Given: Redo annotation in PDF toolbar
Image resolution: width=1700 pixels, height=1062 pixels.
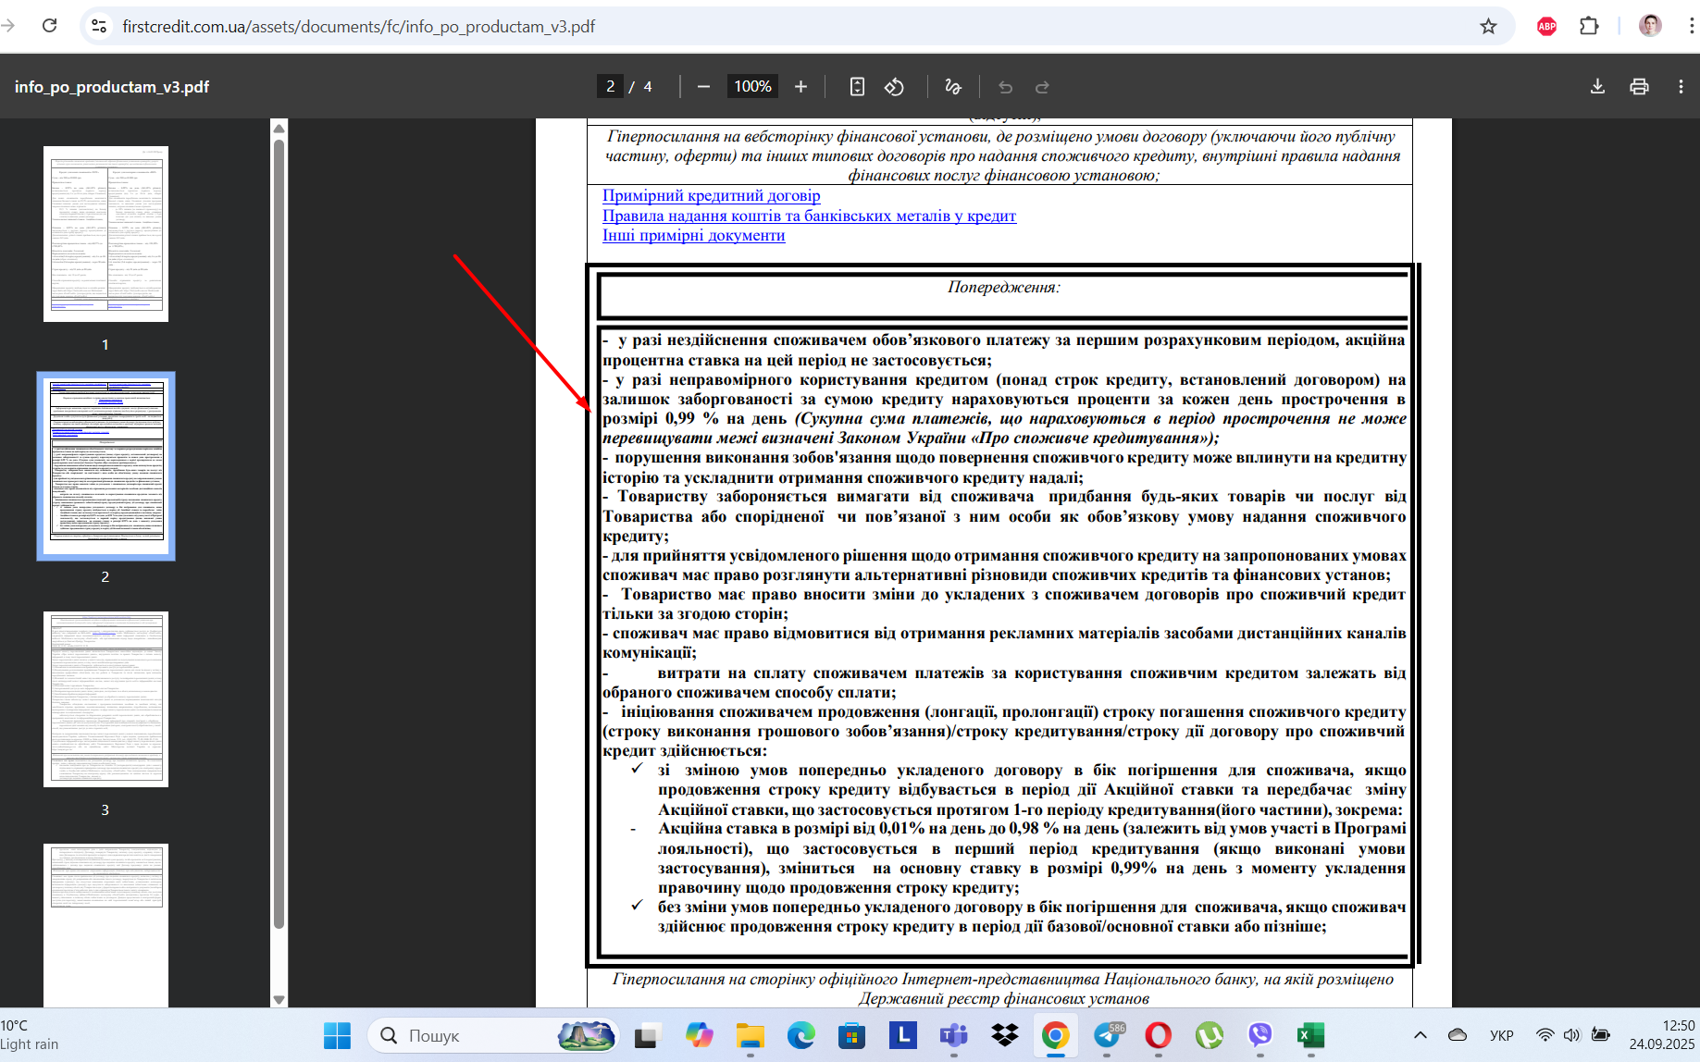Looking at the screenshot, I should point(1042,87).
